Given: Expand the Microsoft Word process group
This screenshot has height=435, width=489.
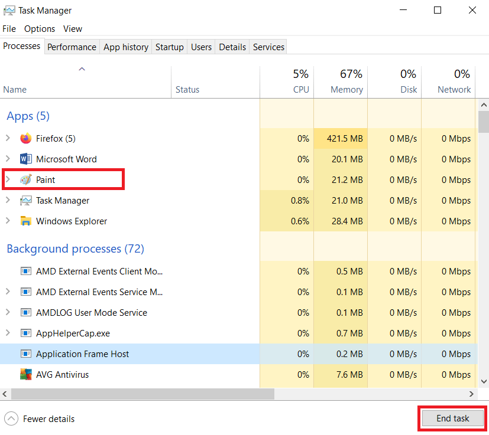Looking at the screenshot, I should pyautogui.click(x=8, y=159).
